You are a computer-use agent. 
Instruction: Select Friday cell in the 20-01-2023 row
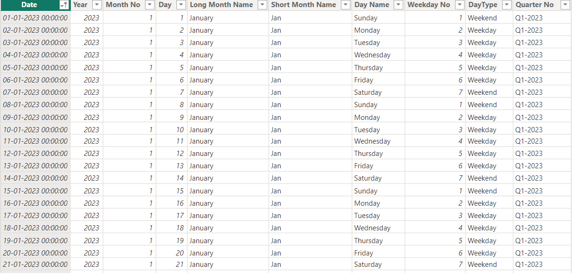click(x=364, y=253)
